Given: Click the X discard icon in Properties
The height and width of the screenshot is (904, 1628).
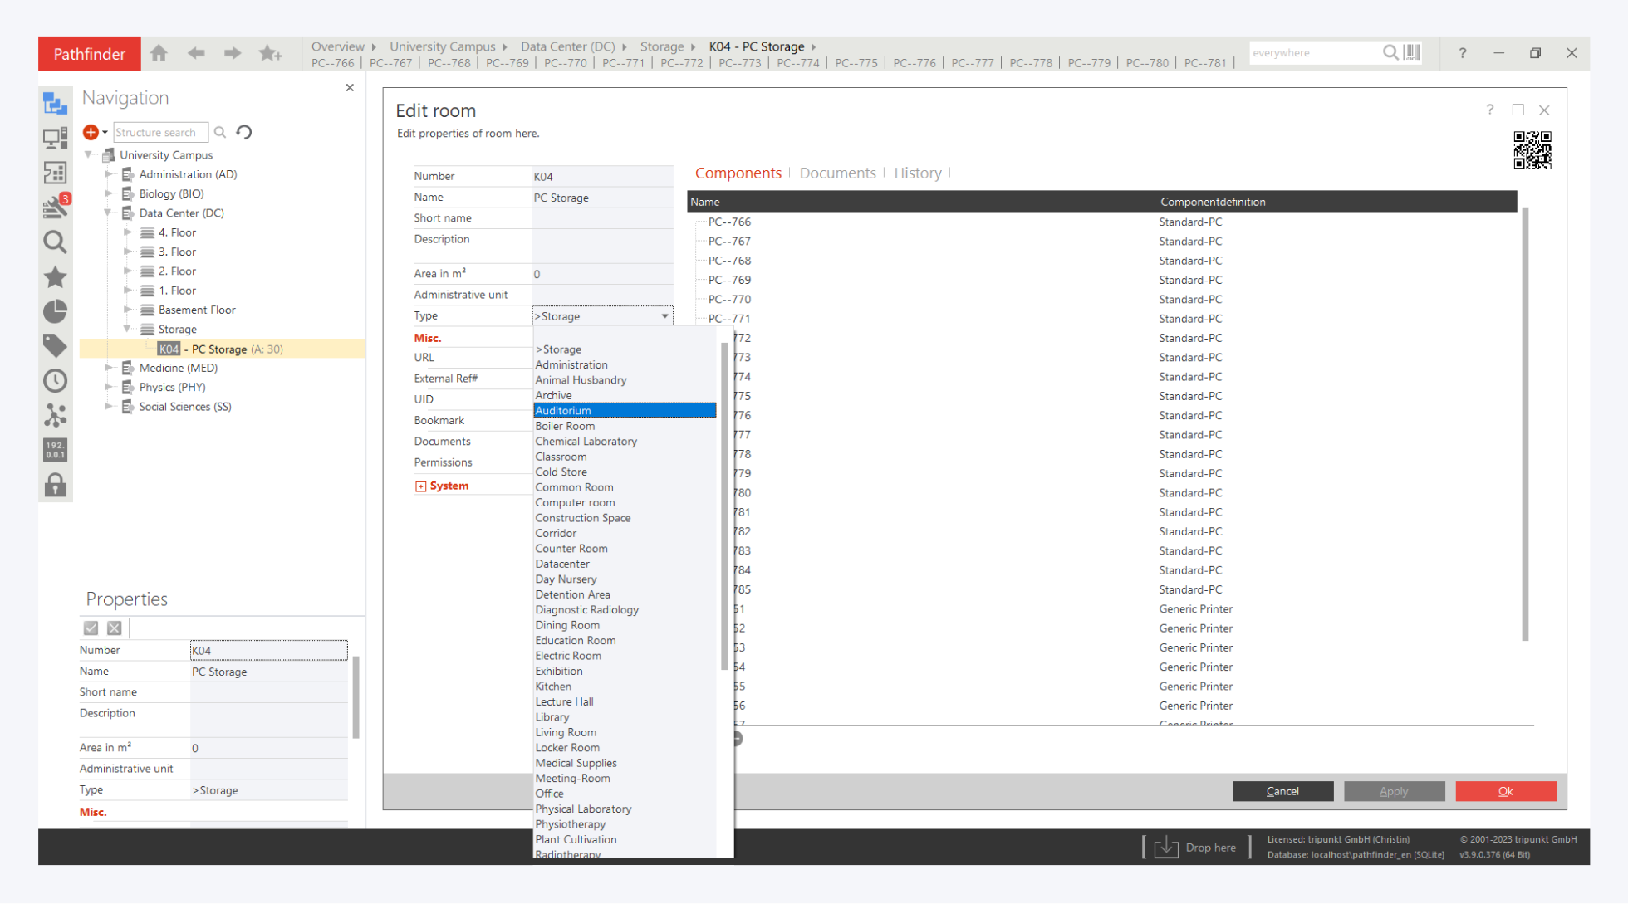Looking at the screenshot, I should [x=115, y=628].
